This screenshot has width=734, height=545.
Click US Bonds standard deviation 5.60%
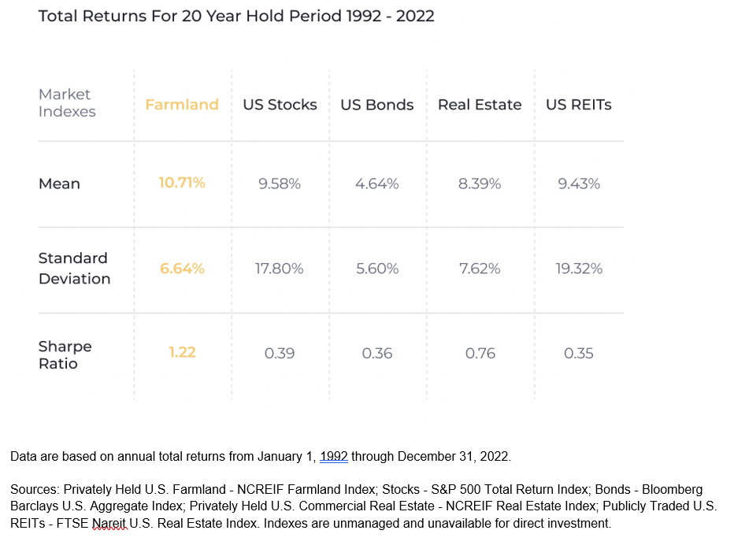pos(377,269)
